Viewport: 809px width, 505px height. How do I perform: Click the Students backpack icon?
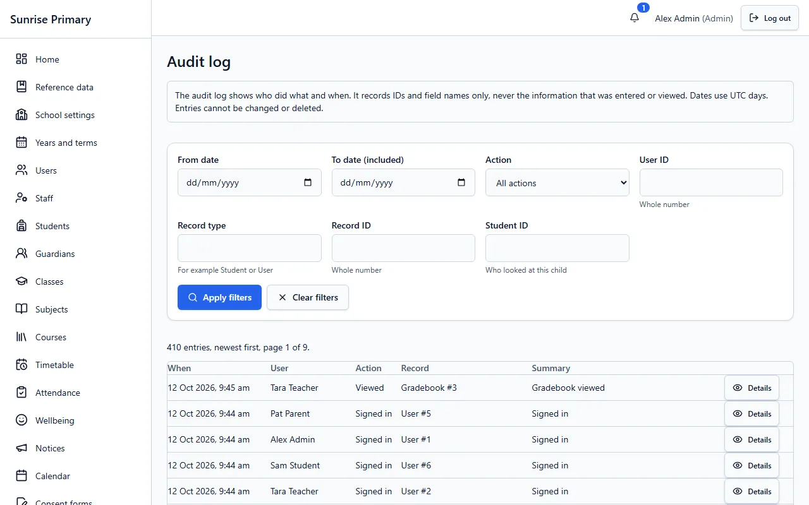[21, 225]
